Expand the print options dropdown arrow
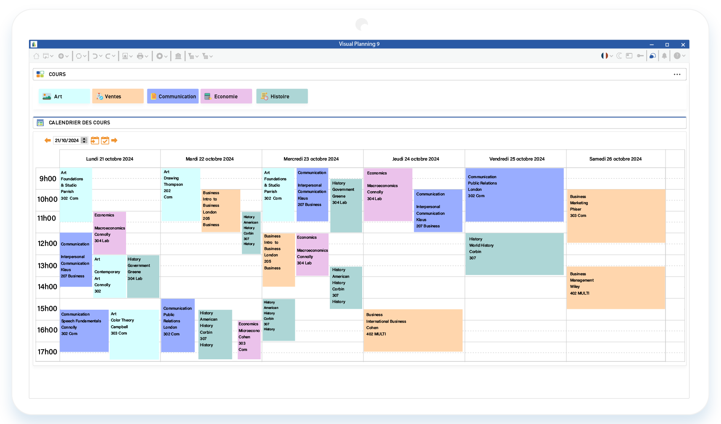Viewport: 721px width, 424px height. pos(147,56)
